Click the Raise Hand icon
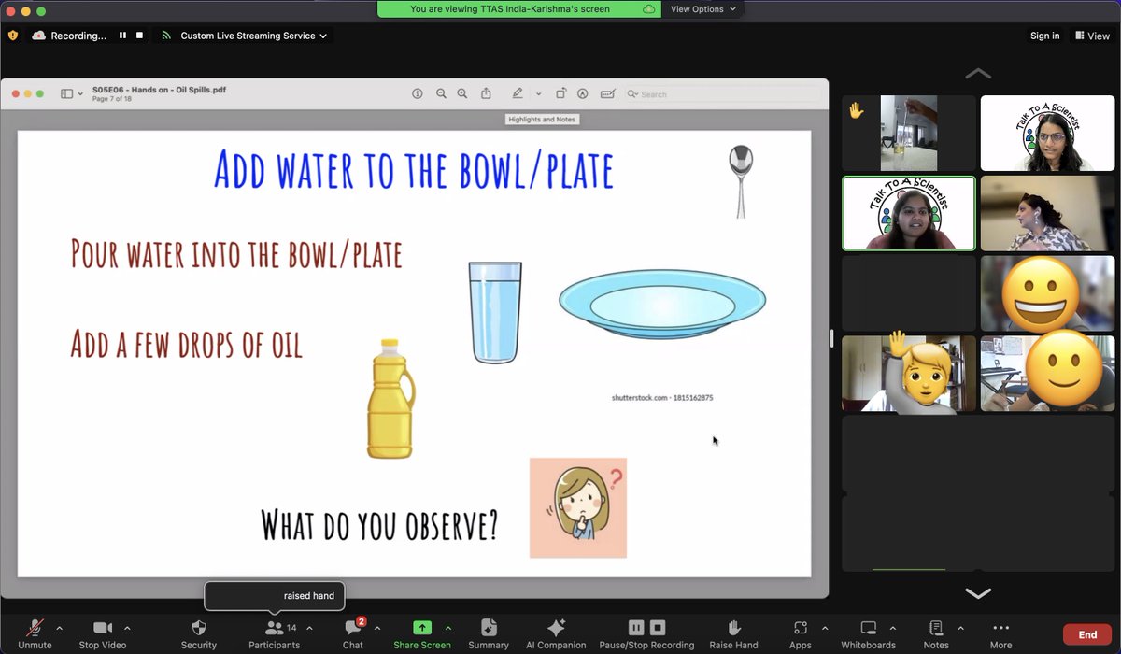The image size is (1121, 654). pyautogui.click(x=734, y=628)
